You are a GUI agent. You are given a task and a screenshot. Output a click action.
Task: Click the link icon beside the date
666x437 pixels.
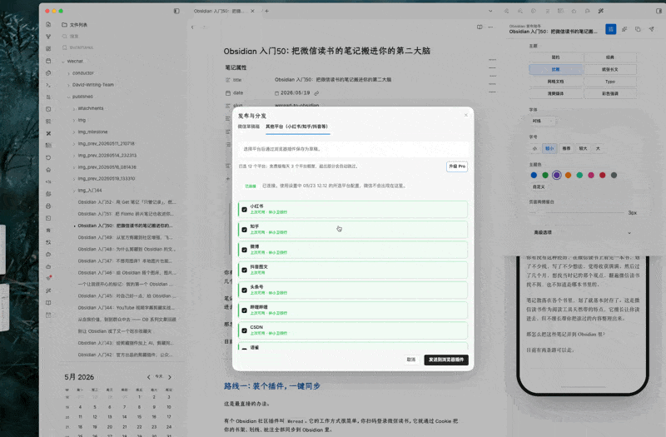[x=316, y=93]
